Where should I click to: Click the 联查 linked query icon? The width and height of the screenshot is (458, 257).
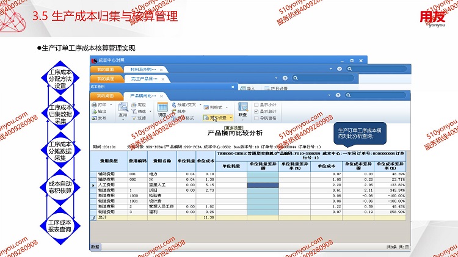coord(242,109)
